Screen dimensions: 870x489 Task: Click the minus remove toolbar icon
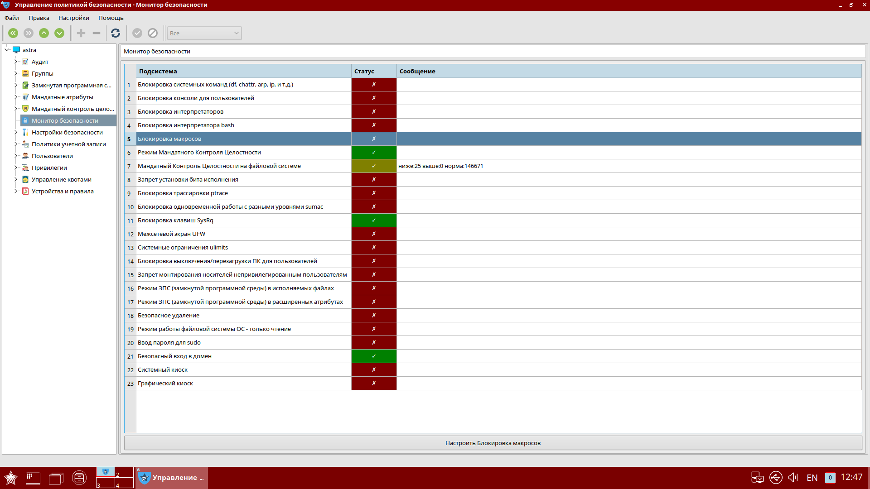(97, 33)
